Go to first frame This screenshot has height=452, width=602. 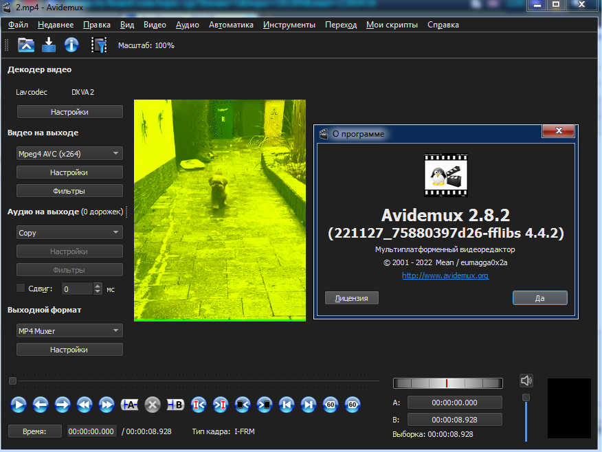(287, 405)
